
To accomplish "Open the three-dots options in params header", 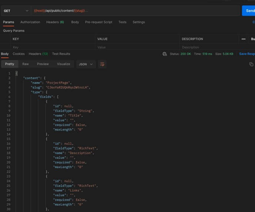I will pos(243,39).
